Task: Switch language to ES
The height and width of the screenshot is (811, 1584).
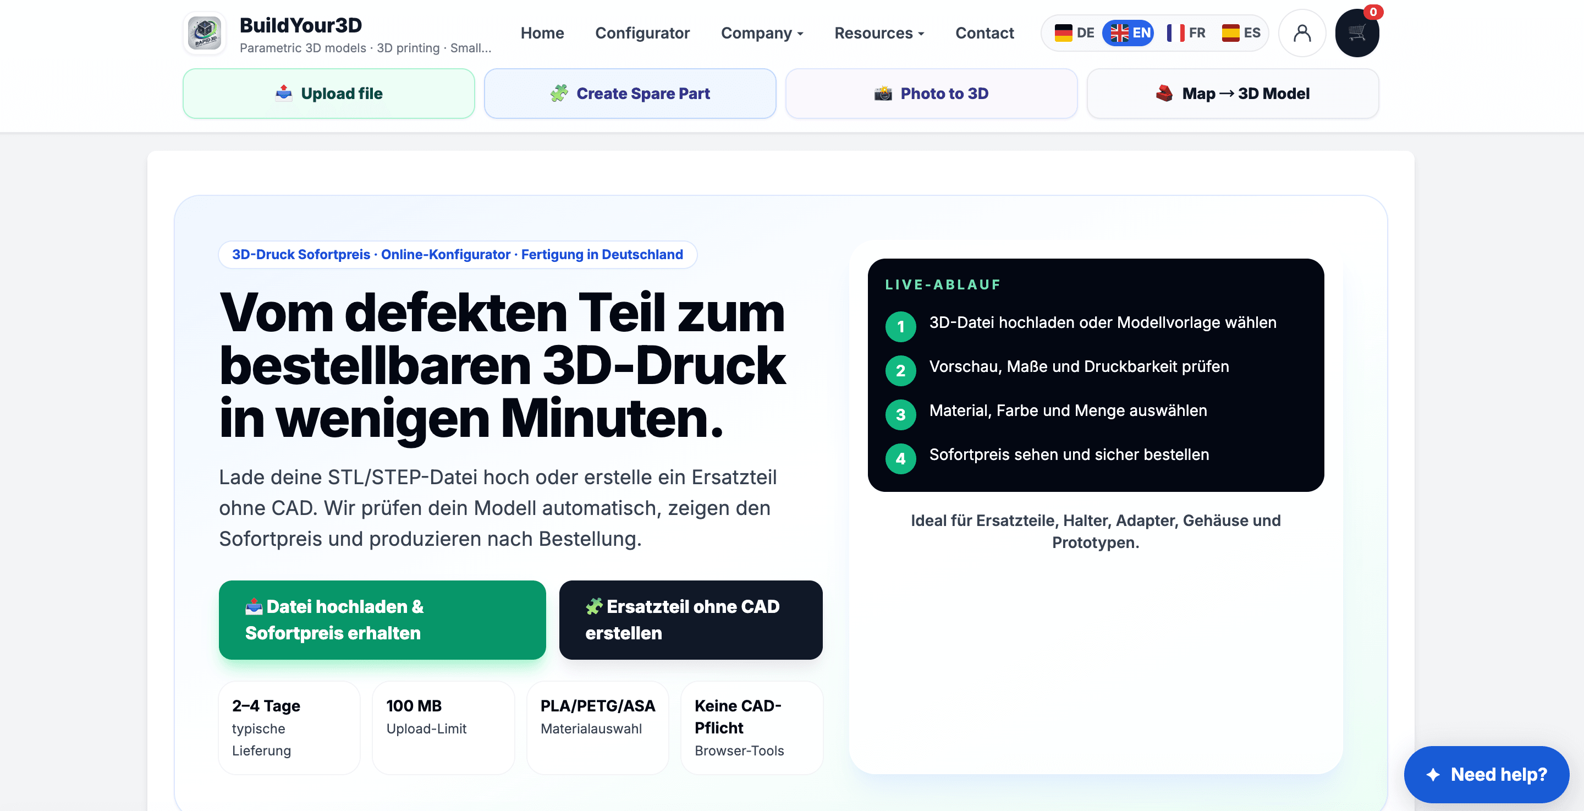Action: 1241,32
